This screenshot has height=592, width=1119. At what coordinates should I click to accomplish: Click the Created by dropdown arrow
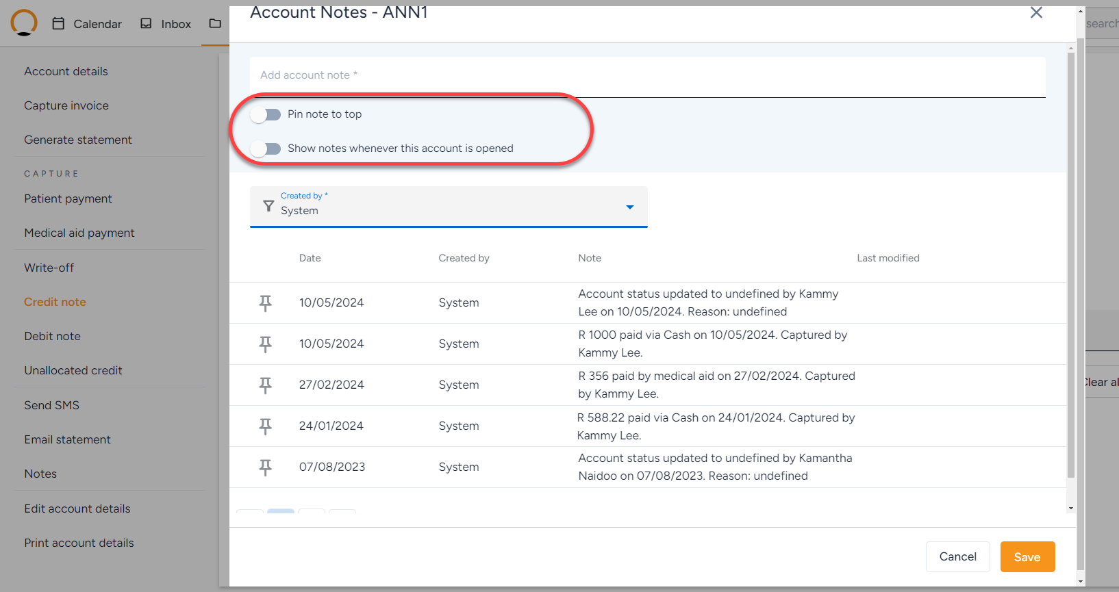click(630, 207)
